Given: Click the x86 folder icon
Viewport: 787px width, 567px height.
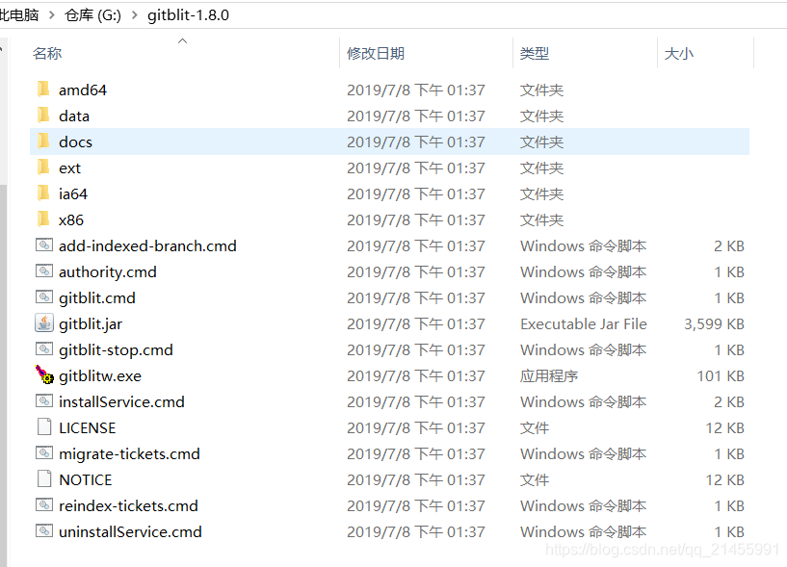Looking at the screenshot, I should coord(43,219).
